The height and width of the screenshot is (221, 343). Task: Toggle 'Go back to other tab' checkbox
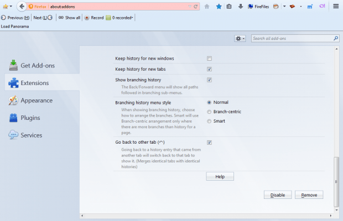pyautogui.click(x=209, y=143)
